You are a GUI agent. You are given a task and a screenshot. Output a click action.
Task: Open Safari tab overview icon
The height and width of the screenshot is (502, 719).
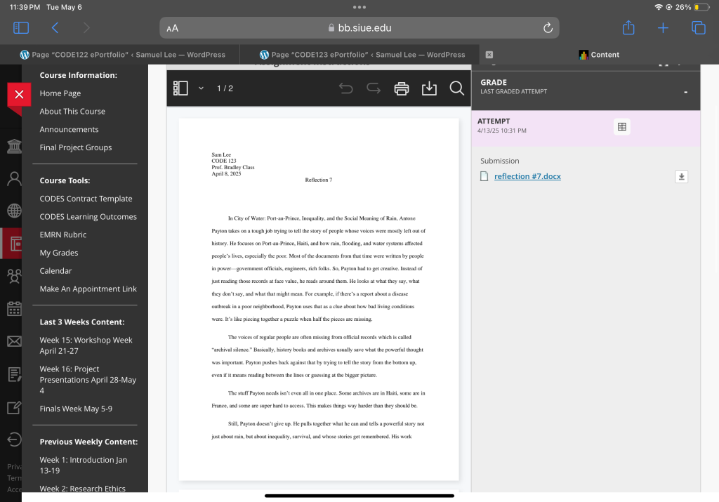(x=698, y=28)
